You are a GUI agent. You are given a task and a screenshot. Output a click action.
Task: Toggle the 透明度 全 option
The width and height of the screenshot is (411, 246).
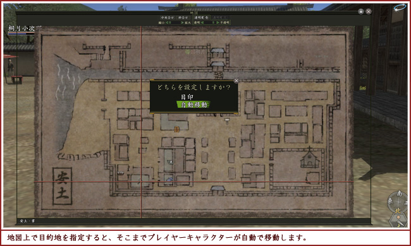coord(201,18)
